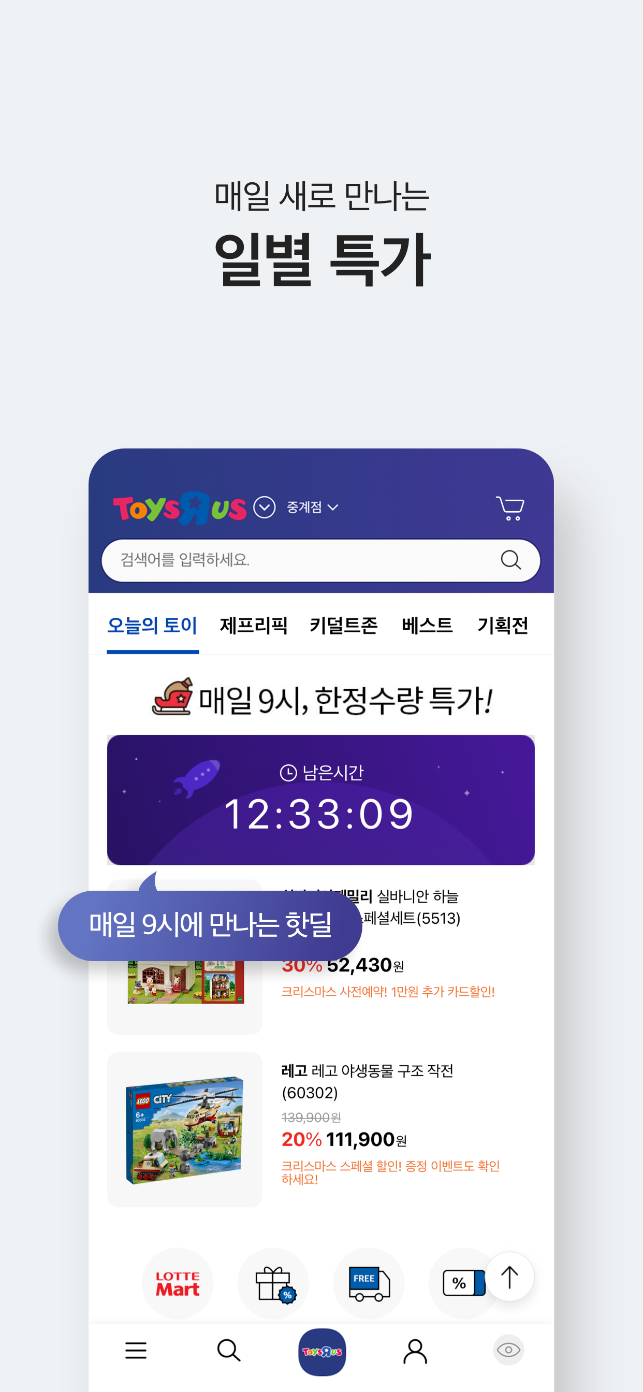Jump to top with the up arrow button
Screen dimensions: 643x1392
pos(509,1277)
